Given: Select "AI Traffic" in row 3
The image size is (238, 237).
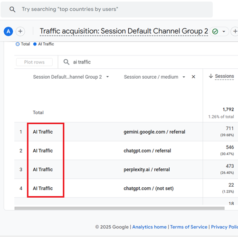Looking at the screenshot, I should [x=43, y=169].
